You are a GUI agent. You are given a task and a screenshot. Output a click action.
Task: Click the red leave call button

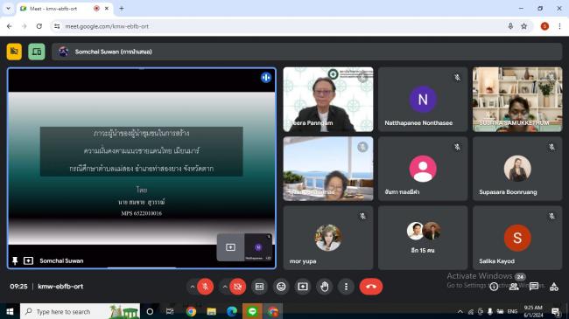[371, 287]
